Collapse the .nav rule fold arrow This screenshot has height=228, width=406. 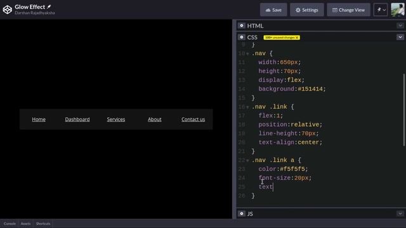point(247,54)
